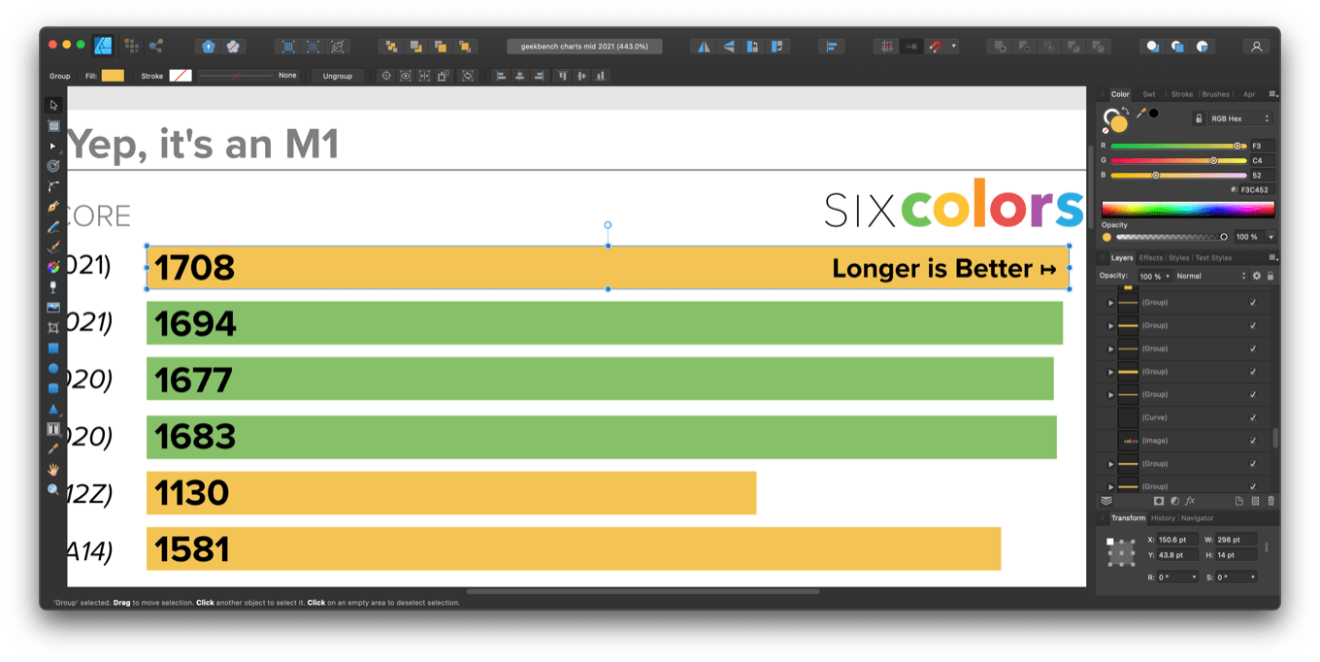The height and width of the screenshot is (662, 1320).
Task: Select the View (hand) tool
Action: 53,467
